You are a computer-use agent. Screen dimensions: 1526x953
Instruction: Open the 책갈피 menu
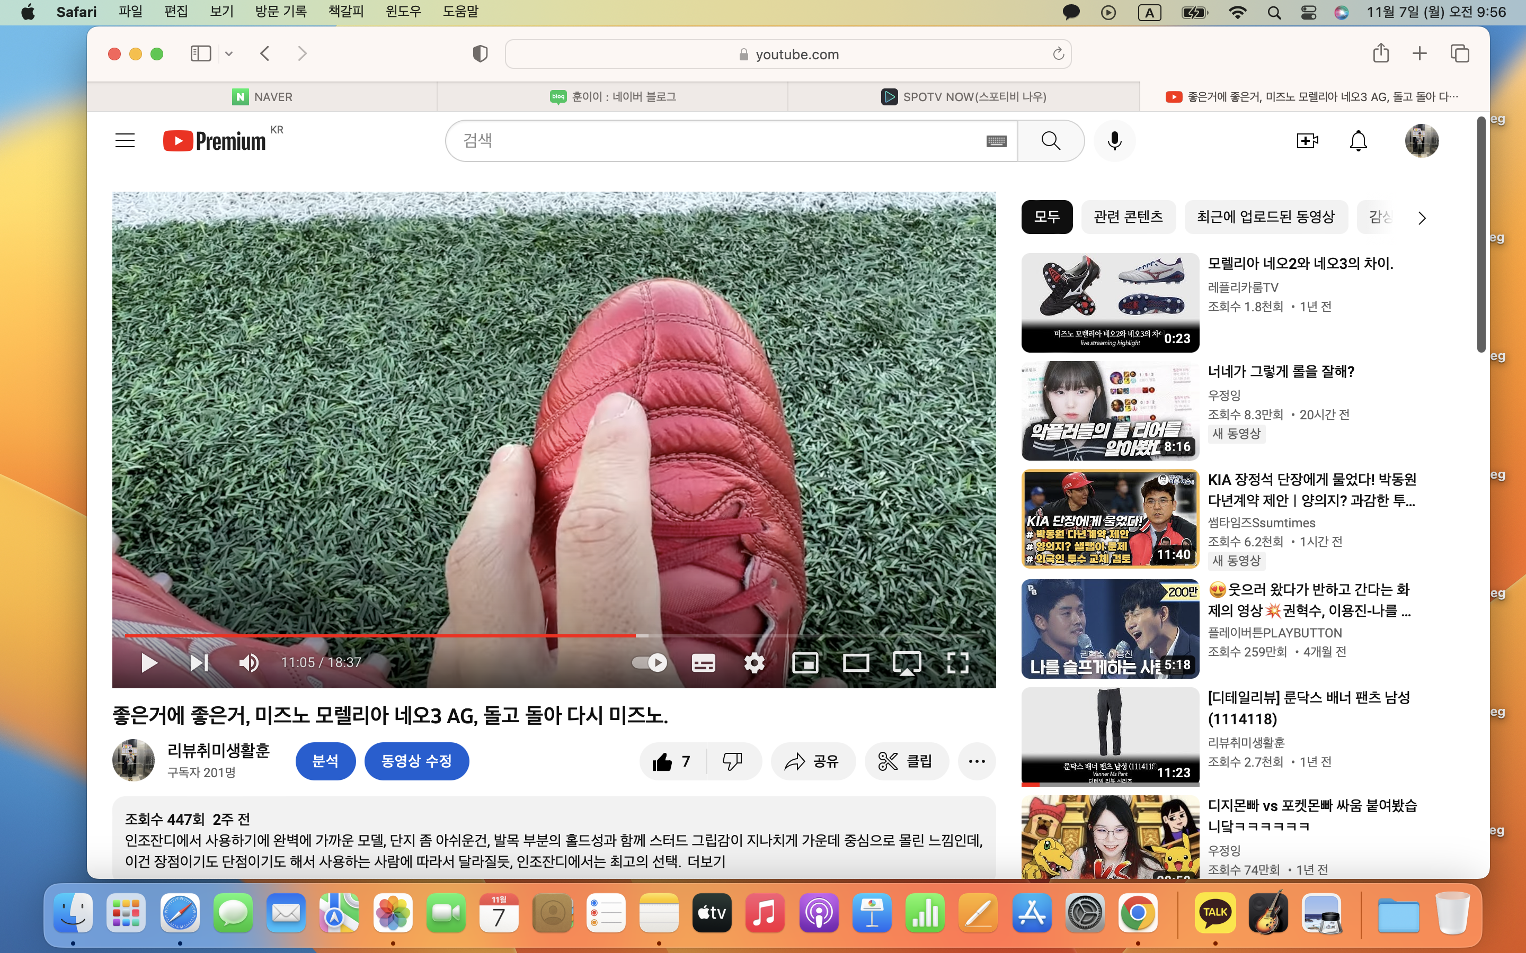click(x=345, y=12)
